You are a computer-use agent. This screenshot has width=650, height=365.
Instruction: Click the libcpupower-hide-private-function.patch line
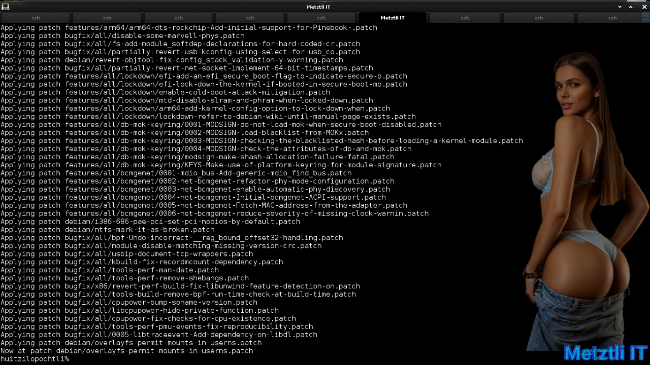[140, 311]
